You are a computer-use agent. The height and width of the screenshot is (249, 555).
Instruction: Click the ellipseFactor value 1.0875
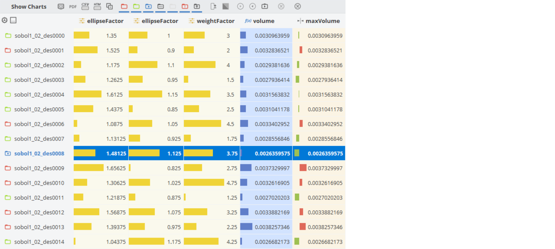tap(114, 124)
